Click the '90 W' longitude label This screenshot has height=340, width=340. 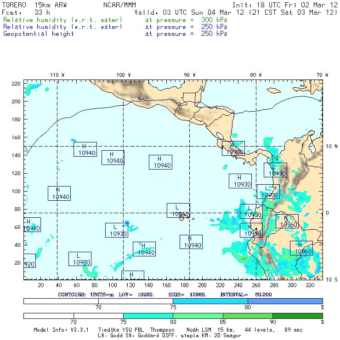190,75
